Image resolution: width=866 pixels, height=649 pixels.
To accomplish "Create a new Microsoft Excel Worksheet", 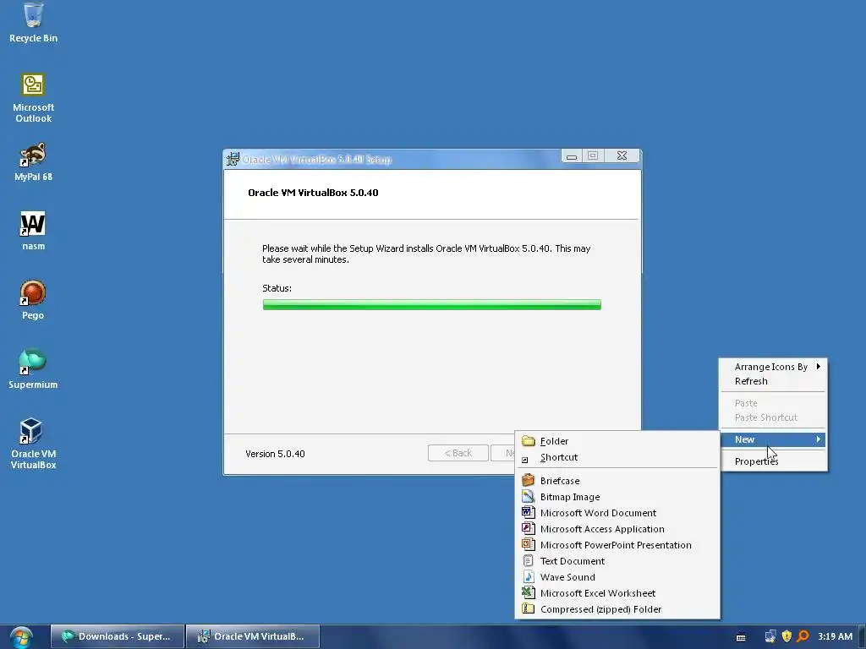I will [x=617, y=592].
